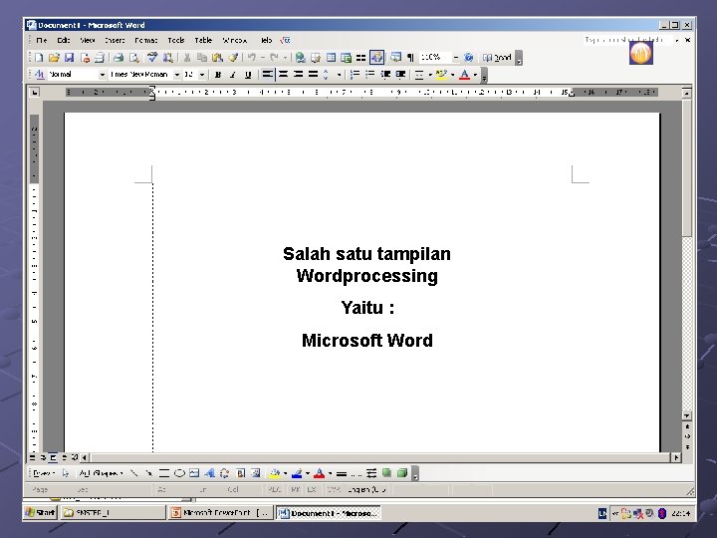Open the AutoShapes menu on Drawing toolbar
The image size is (717, 538).
point(102,473)
